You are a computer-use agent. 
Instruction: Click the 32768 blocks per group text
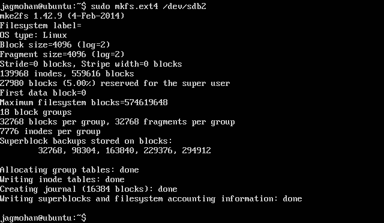coord(53,122)
